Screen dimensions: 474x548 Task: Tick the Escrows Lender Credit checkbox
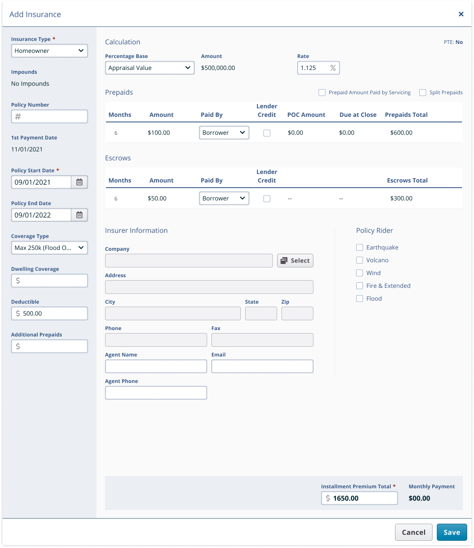267,199
